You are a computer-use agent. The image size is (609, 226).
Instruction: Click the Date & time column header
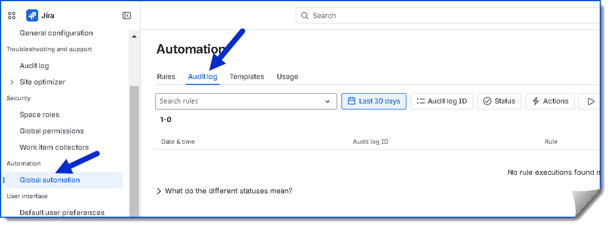click(178, 142)
